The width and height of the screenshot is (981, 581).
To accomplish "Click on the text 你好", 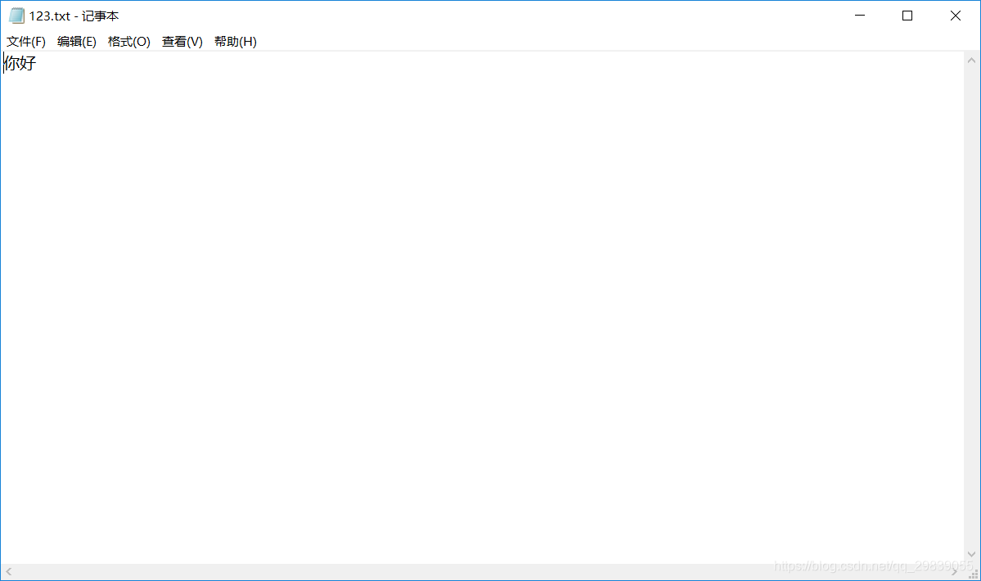I will 20,63.
